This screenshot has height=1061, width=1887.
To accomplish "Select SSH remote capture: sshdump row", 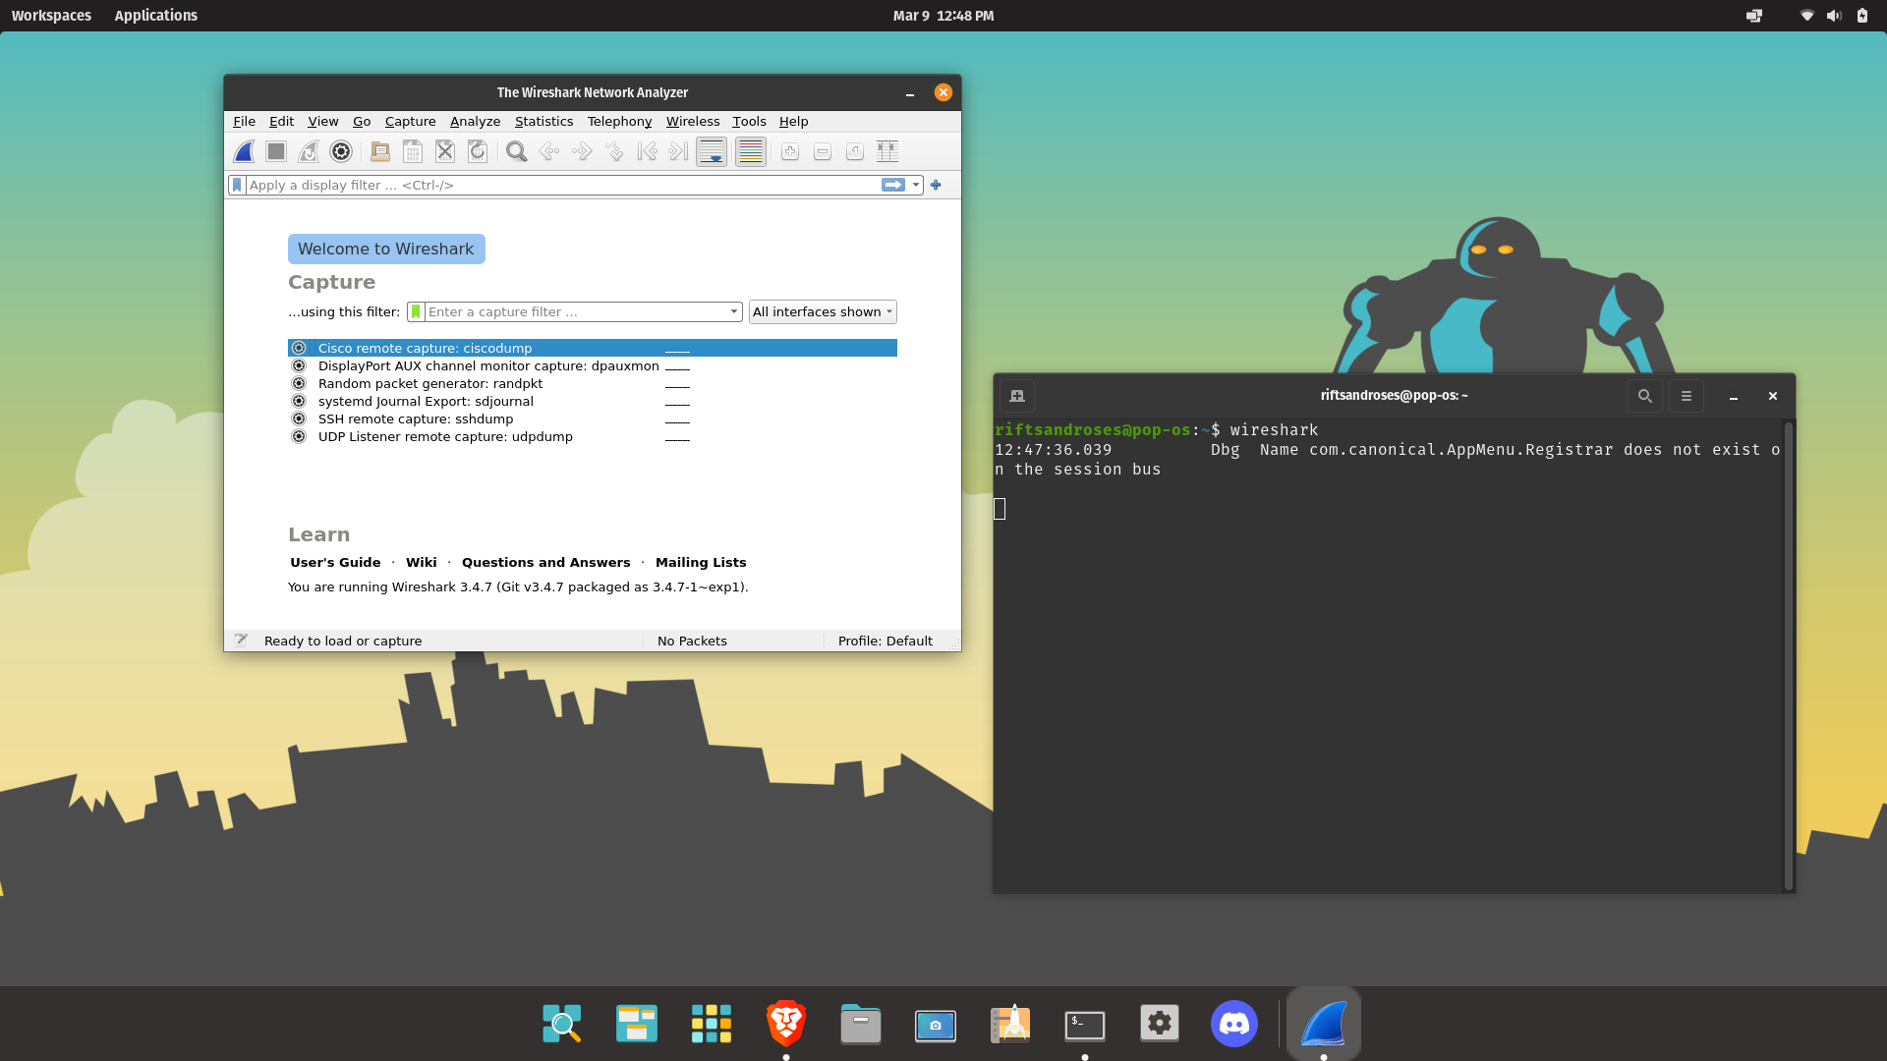I will (x=593, y=419).
